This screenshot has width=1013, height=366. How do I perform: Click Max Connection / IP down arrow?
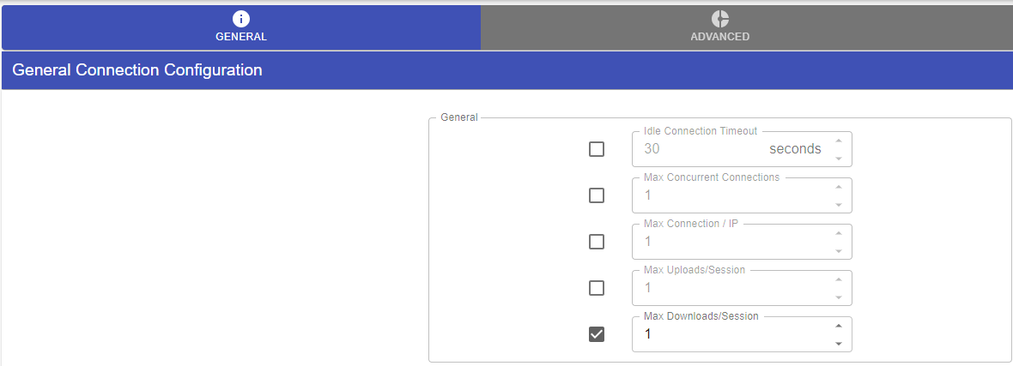[x=838, y=251]
